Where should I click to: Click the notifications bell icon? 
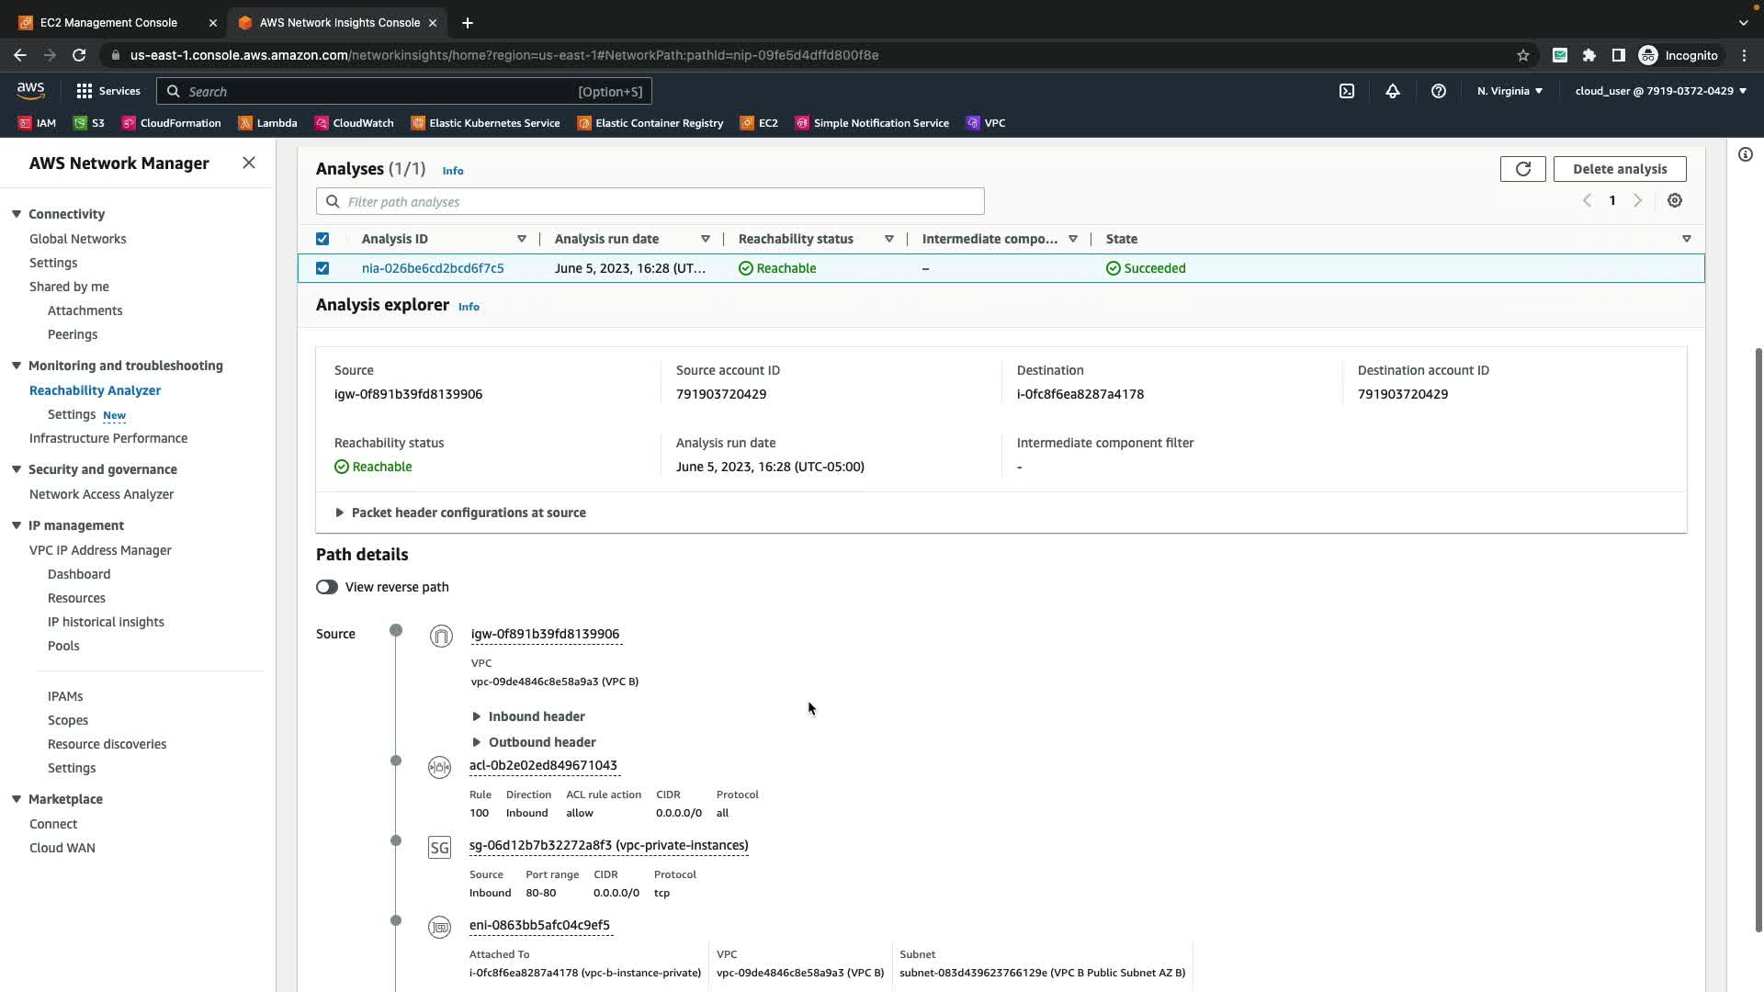pyautogui.click(x=1392, y=91)
